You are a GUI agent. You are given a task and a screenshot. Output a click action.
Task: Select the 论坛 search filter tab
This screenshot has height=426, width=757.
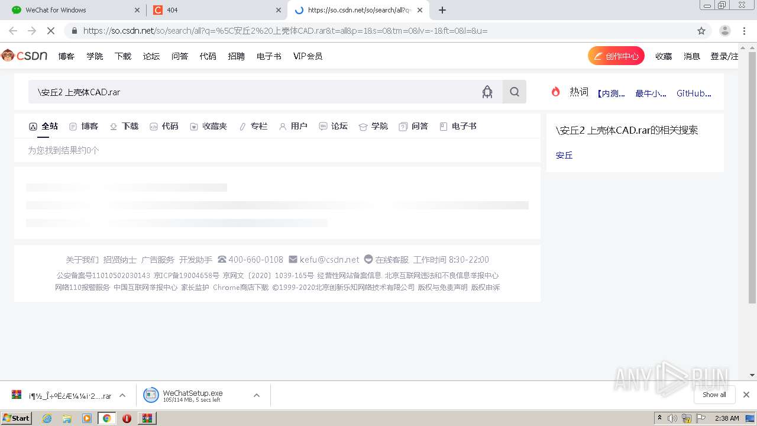coord(334,126)
